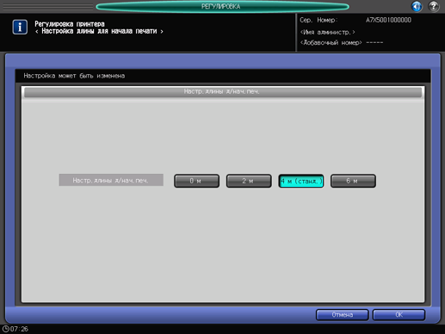
Task: Click the Регулировка принтера title text
Action: 70,24
